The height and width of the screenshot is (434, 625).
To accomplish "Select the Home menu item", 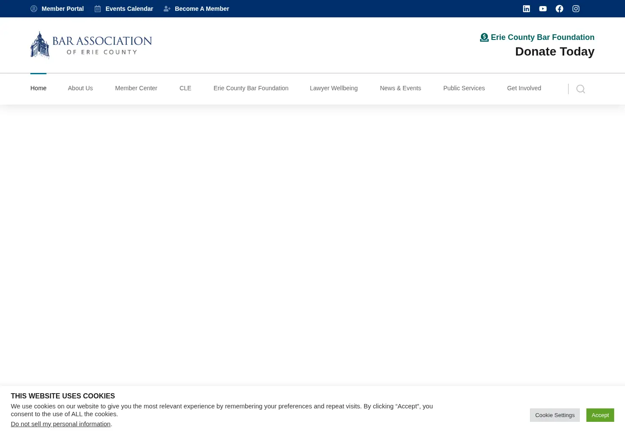I will coord(38,88).
